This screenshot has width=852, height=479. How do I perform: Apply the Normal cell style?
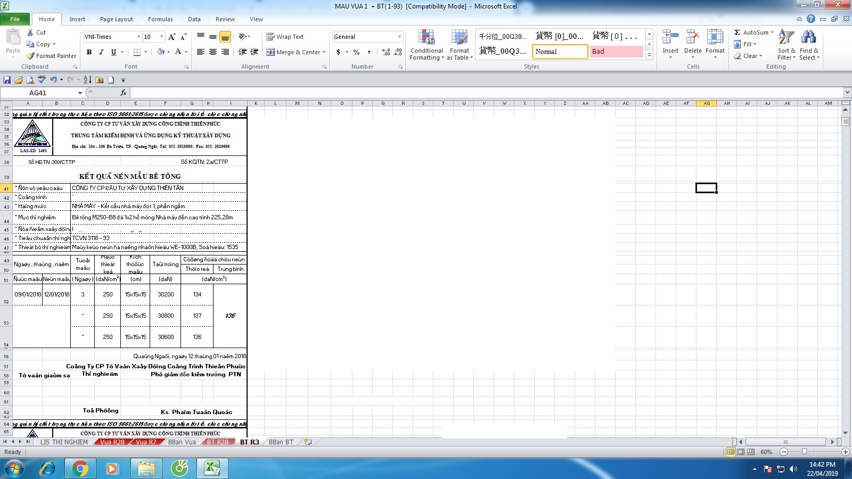click(x=560, y=52)
